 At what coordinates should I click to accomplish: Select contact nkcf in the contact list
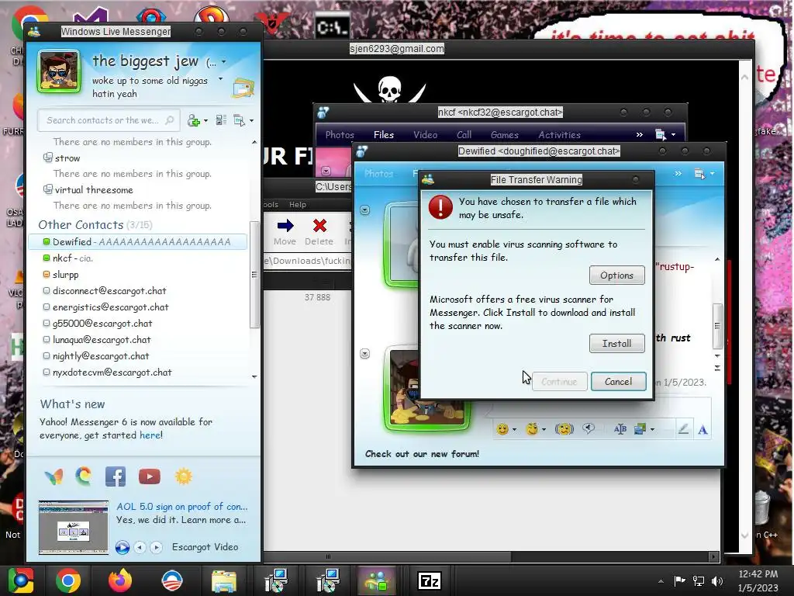tap(138, 258)
